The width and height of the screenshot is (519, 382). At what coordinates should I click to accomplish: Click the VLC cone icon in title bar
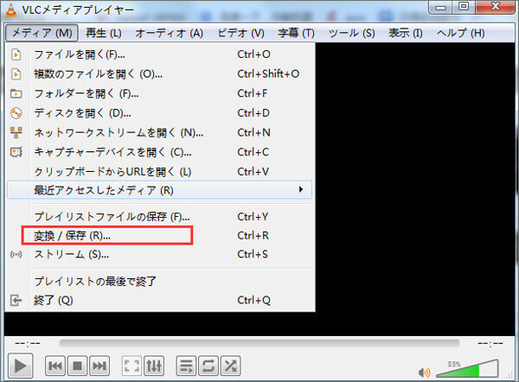tap(11, 10)
